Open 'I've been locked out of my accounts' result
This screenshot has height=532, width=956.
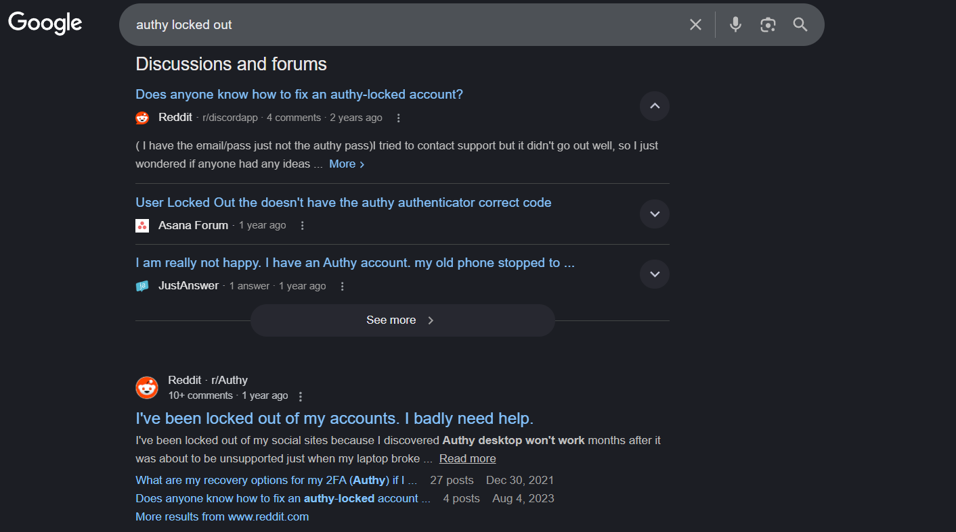point(334,418)
